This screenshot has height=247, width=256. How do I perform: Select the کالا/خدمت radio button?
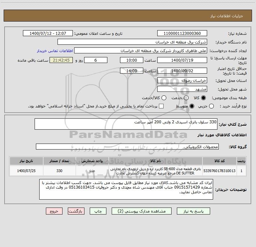point(164,98)
